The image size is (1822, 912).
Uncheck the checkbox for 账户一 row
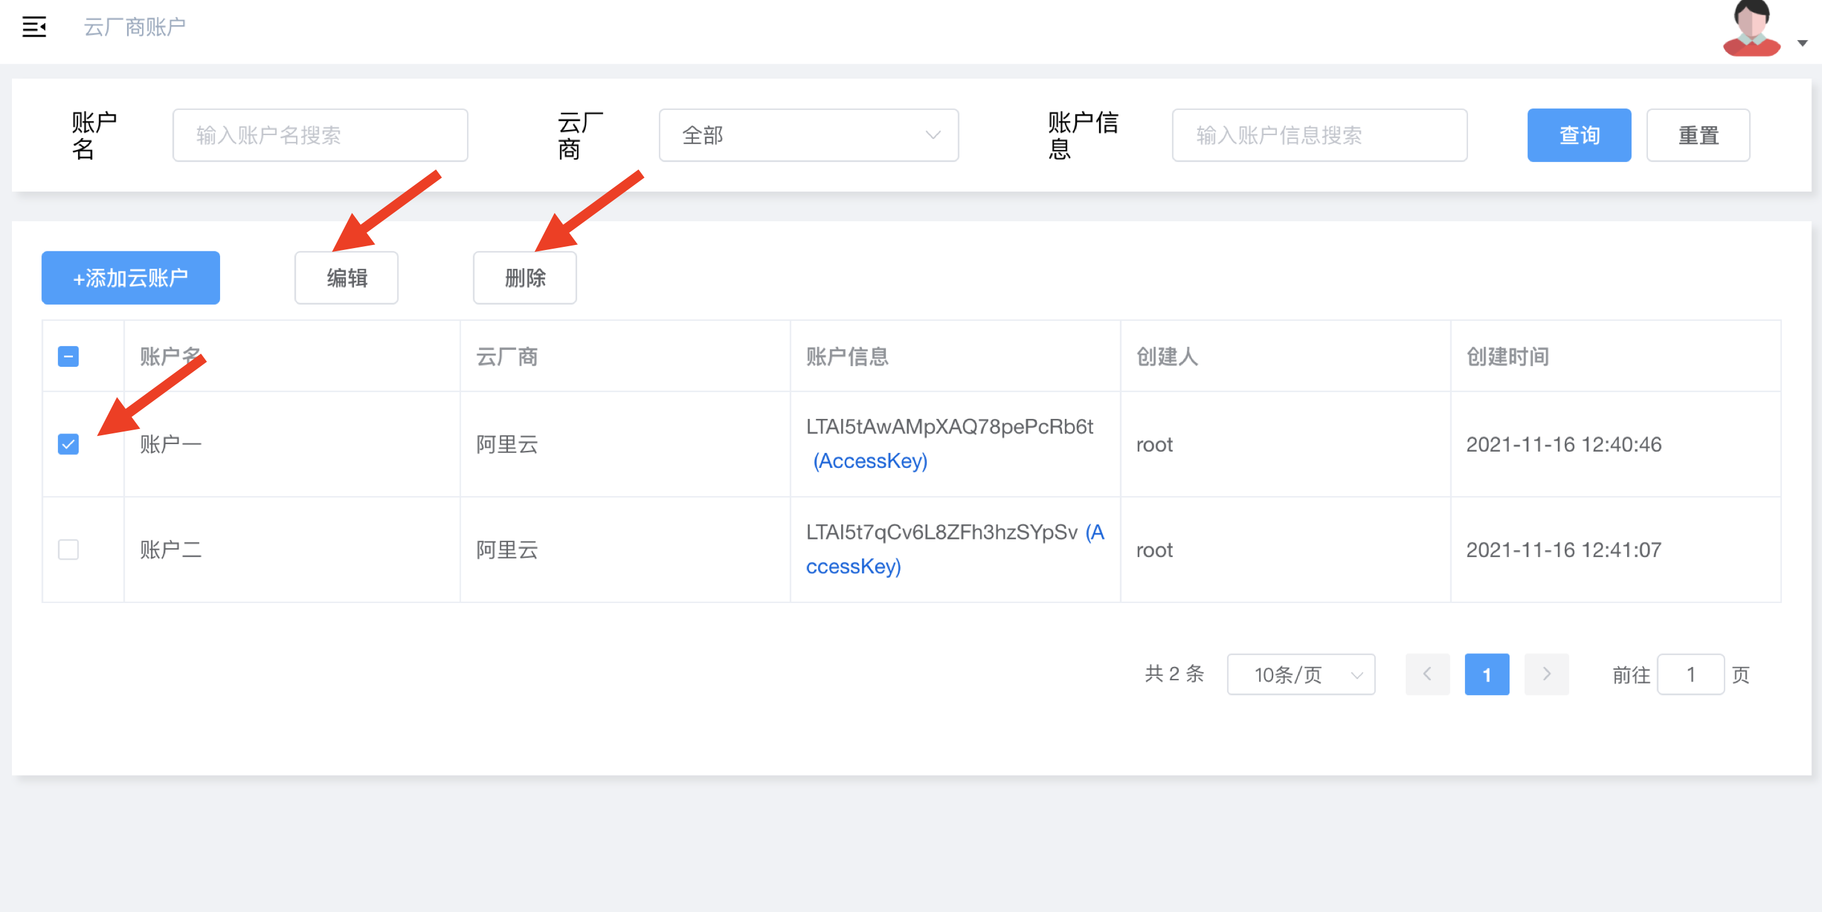pos(68,444)
